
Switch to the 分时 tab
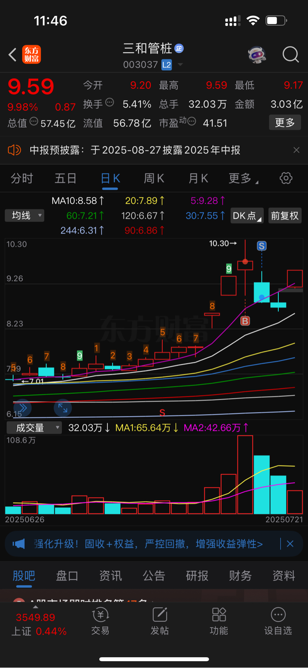pos(22,178)
